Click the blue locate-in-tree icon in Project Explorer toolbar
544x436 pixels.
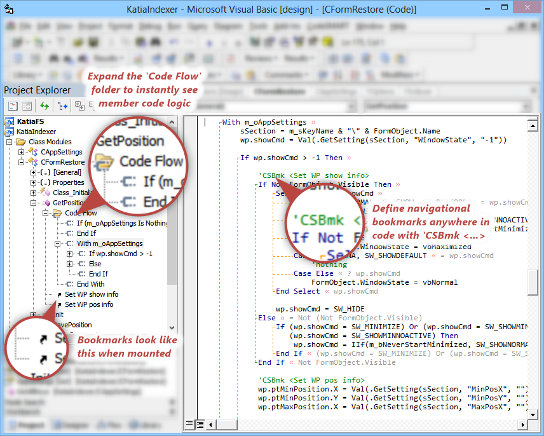63,106
